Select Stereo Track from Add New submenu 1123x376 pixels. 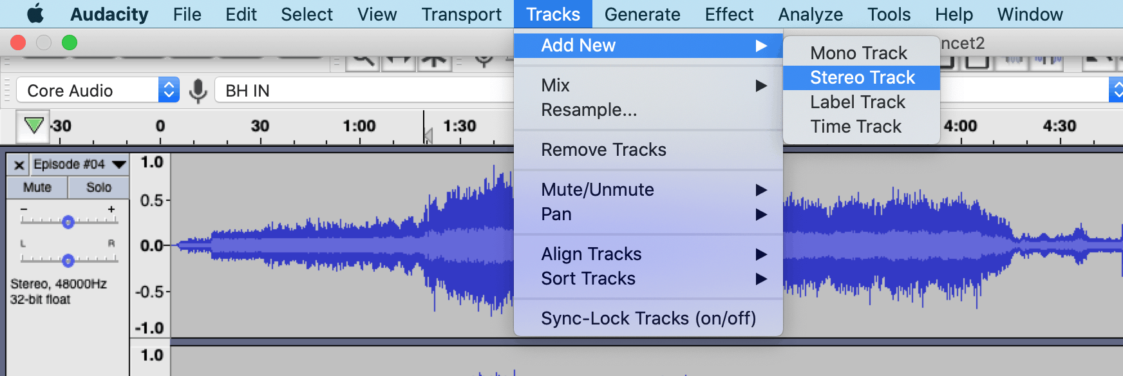coord(861,77)
